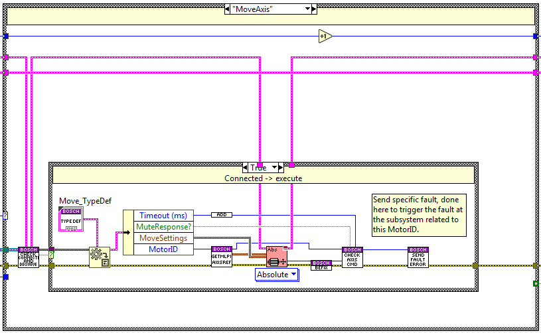Click the Move_TypeDef constant icon
The image size is (541, 333).
point(71,220)
